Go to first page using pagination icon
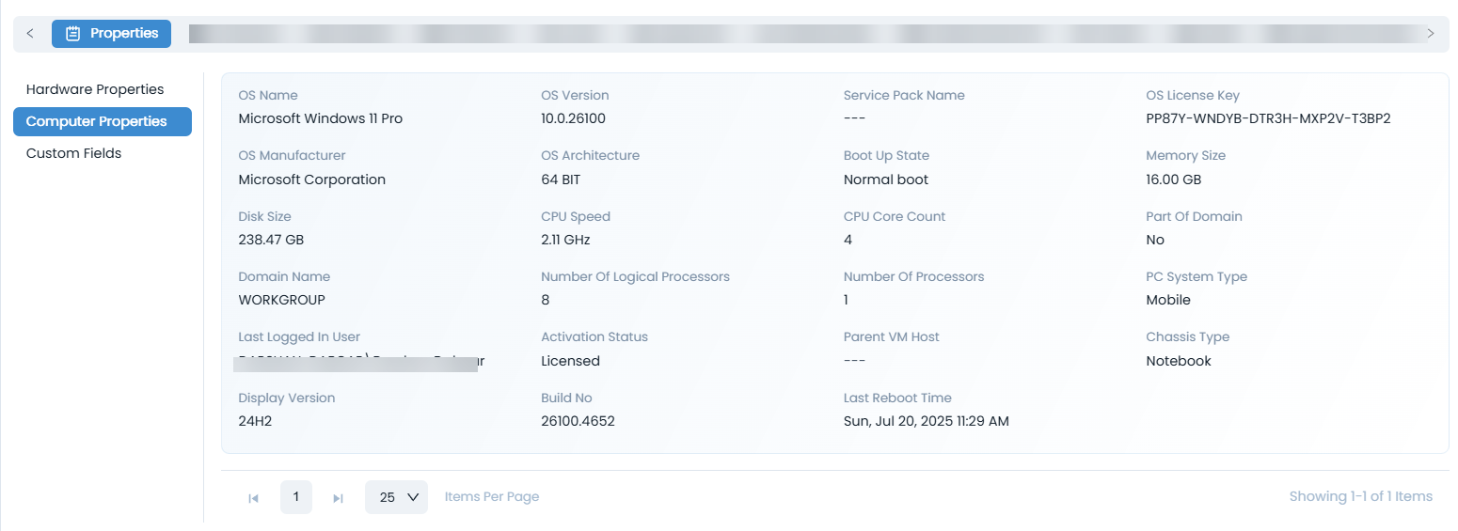 click(253, 498)
